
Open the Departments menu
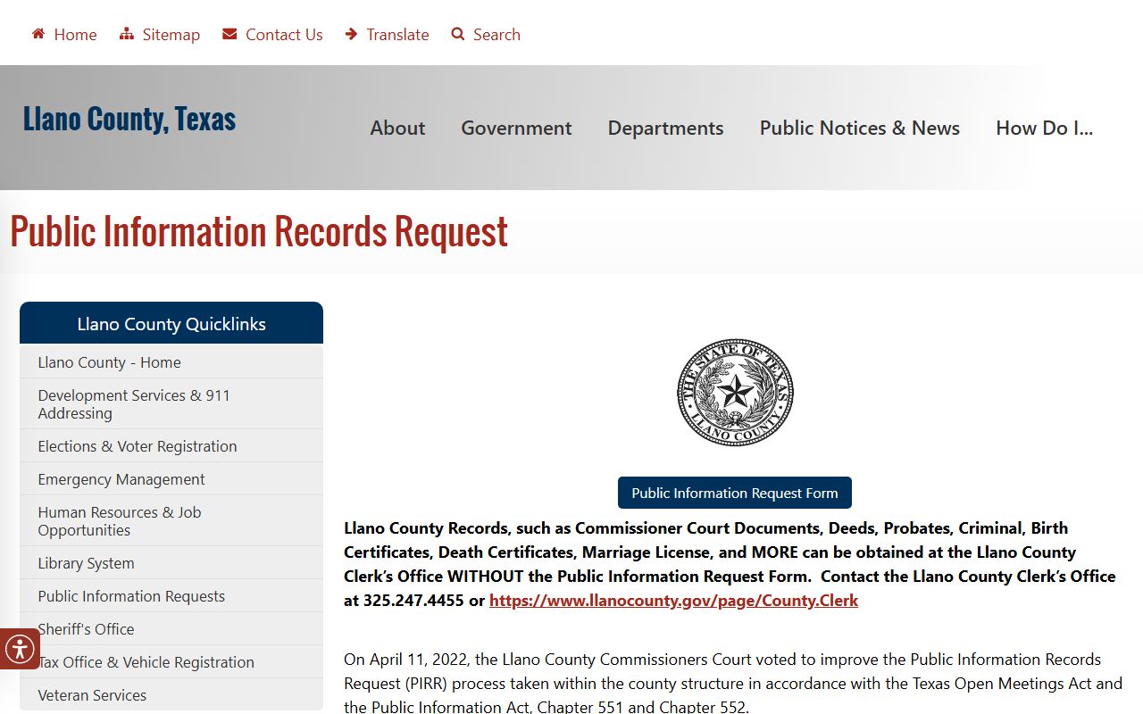point(666,128)
